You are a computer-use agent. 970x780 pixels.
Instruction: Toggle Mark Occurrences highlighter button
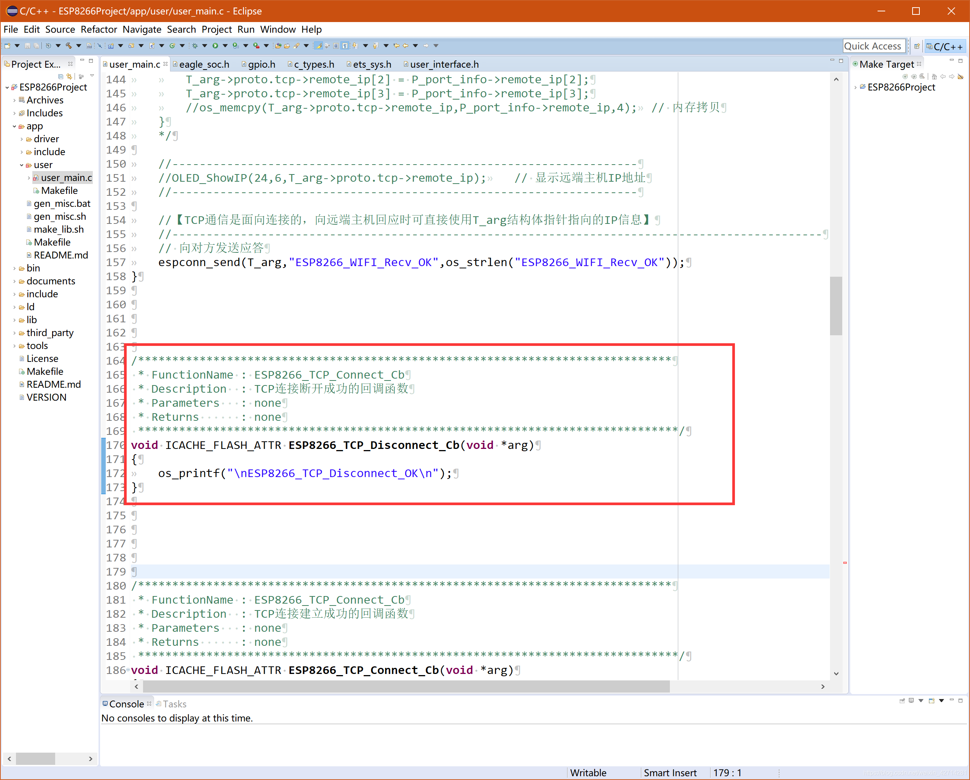click(318, 46)
